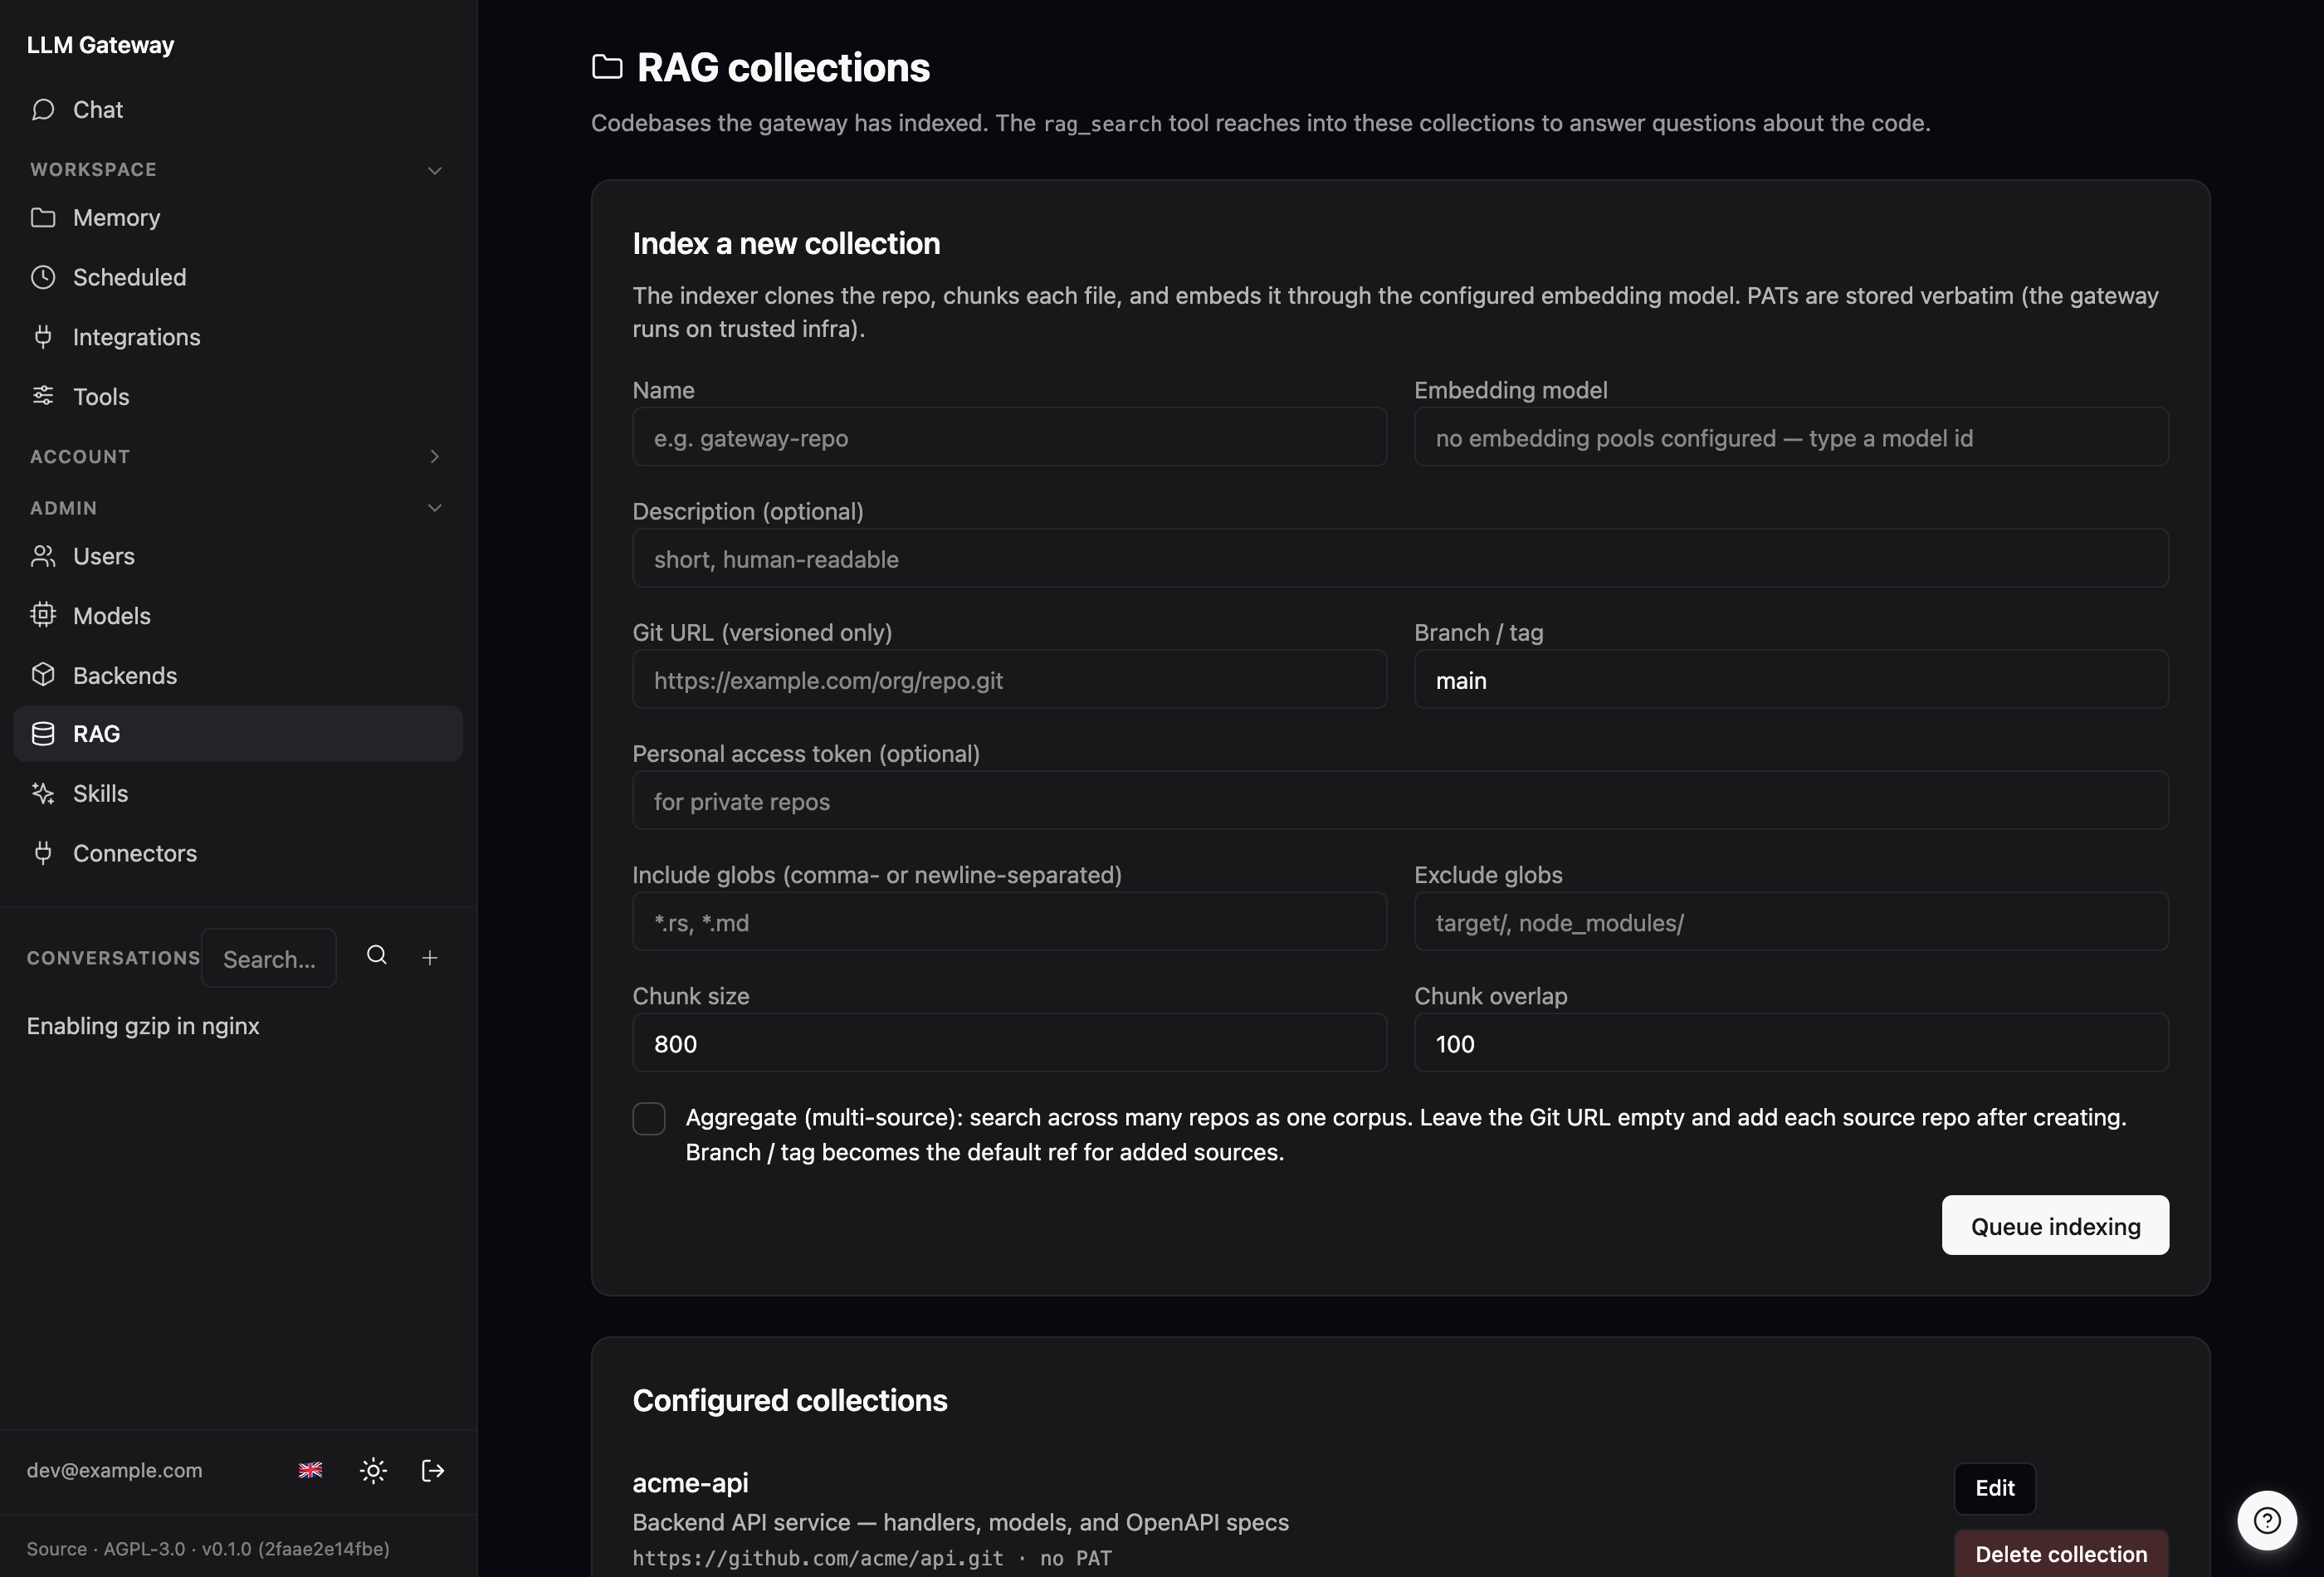2324x1577 pixels.
Task: Edit the acme-api collection
Action: (x=1994, y=1488)
